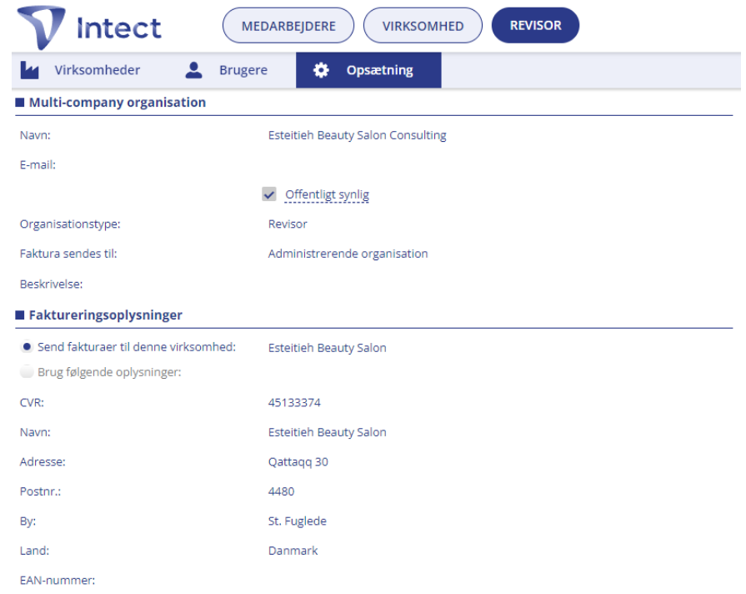
Task: Click the Offentligt synlig label
Action: pyautogui.click(x=327, y=194)
